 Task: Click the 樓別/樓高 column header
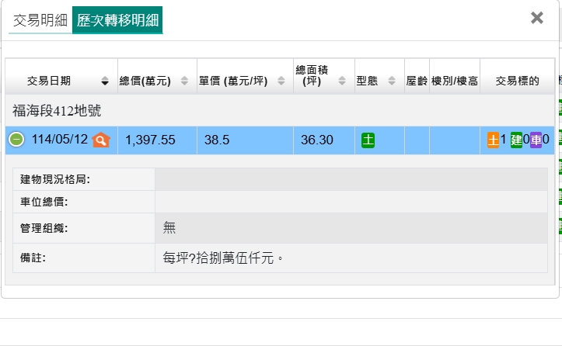[454, 81]
